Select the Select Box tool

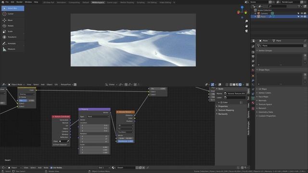tap(13, 8)
